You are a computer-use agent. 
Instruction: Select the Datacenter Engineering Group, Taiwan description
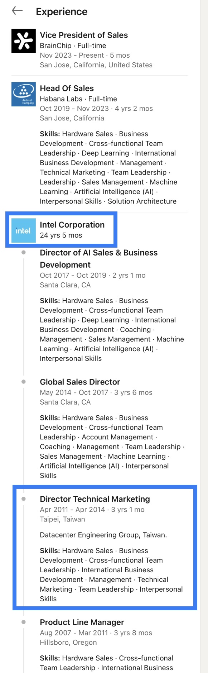[103, 535]
